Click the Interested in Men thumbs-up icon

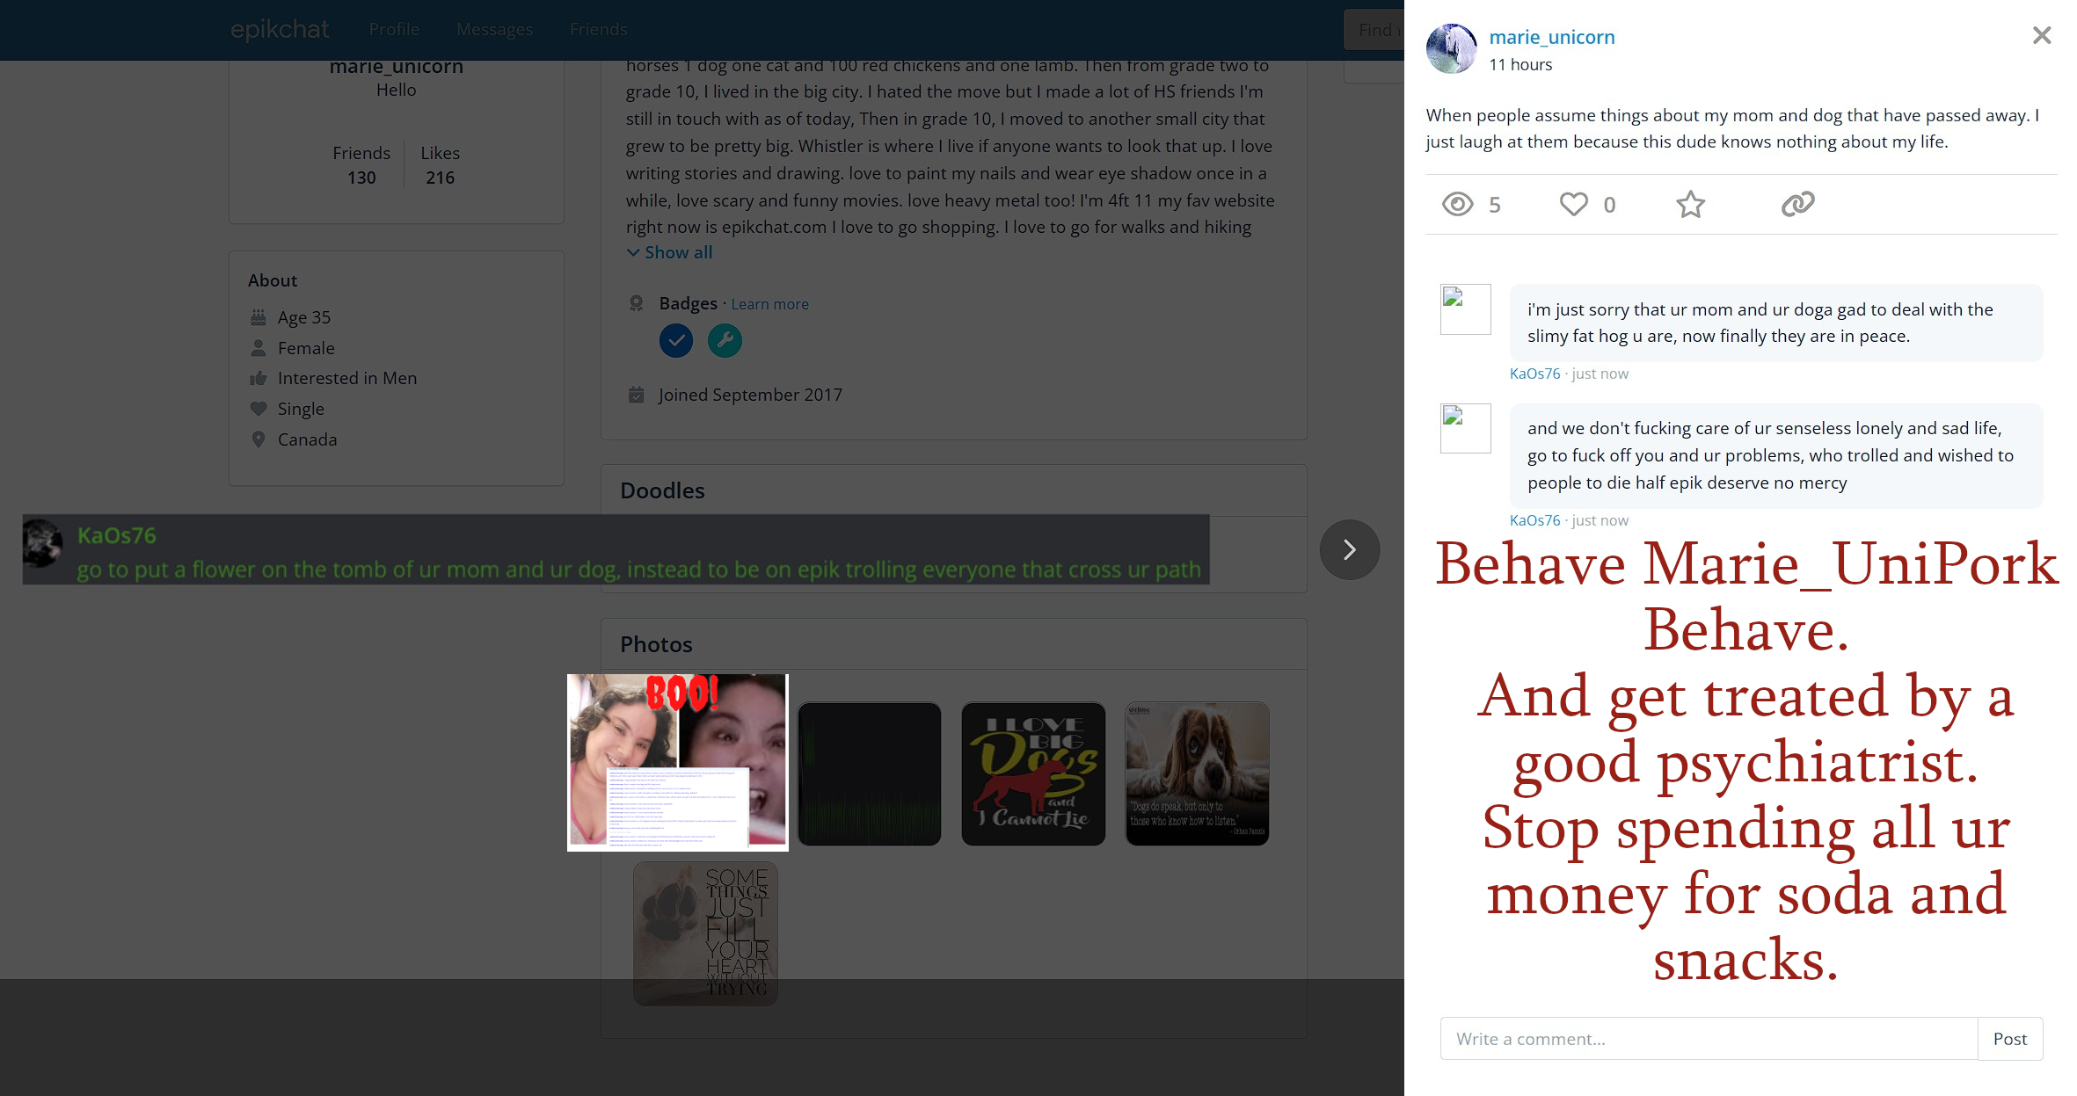click(x=259, y=378)
